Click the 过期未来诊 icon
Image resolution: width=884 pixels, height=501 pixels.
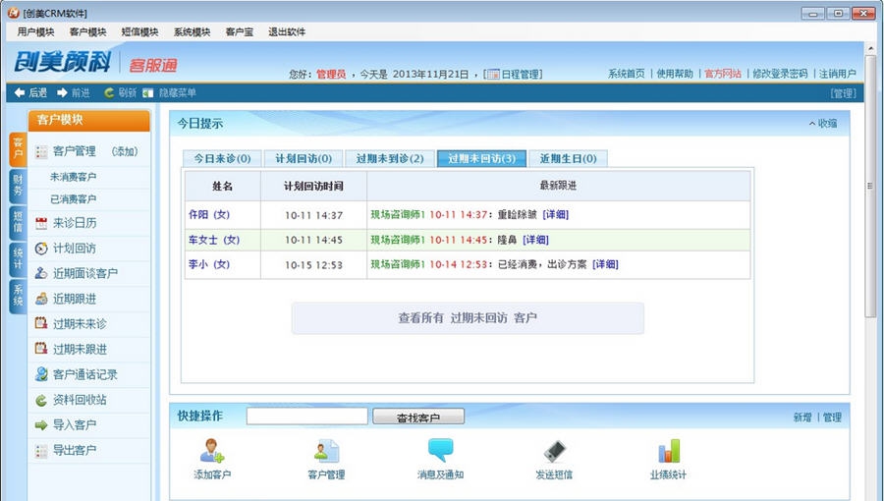[x=41, y=323]
